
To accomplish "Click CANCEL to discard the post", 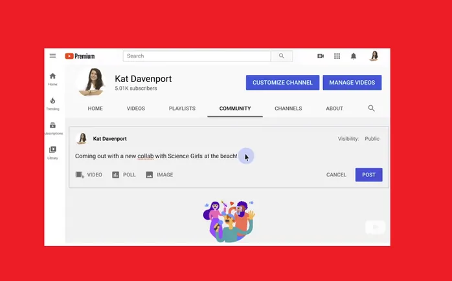I will (x=336, y=174).
